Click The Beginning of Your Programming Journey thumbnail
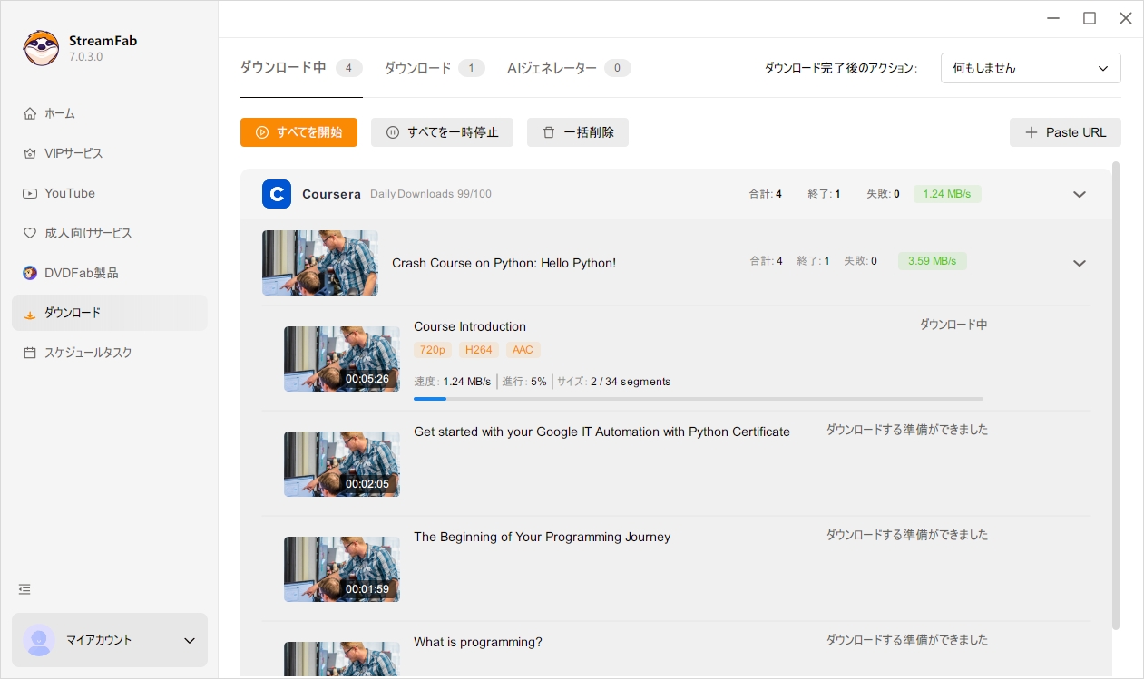Image resolution: width=1144 pixels, height=679 pixels. (342, 569)
